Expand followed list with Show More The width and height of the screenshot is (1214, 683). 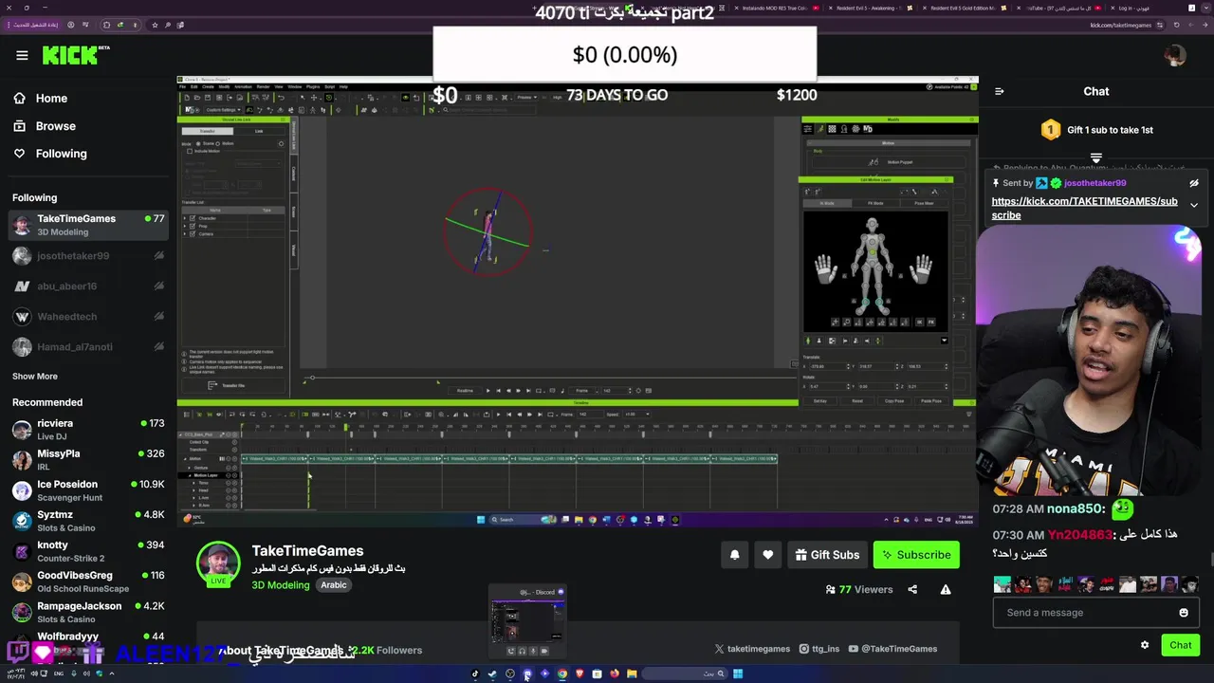(x=35, y=376)
